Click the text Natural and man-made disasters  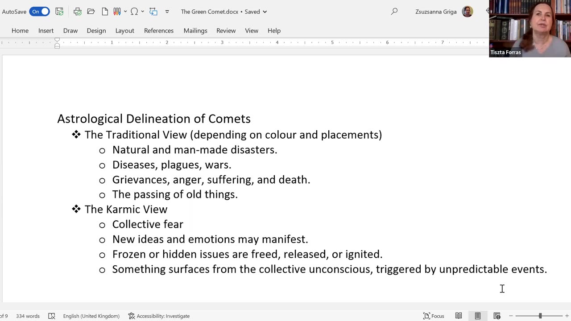(x=195, y=150)
